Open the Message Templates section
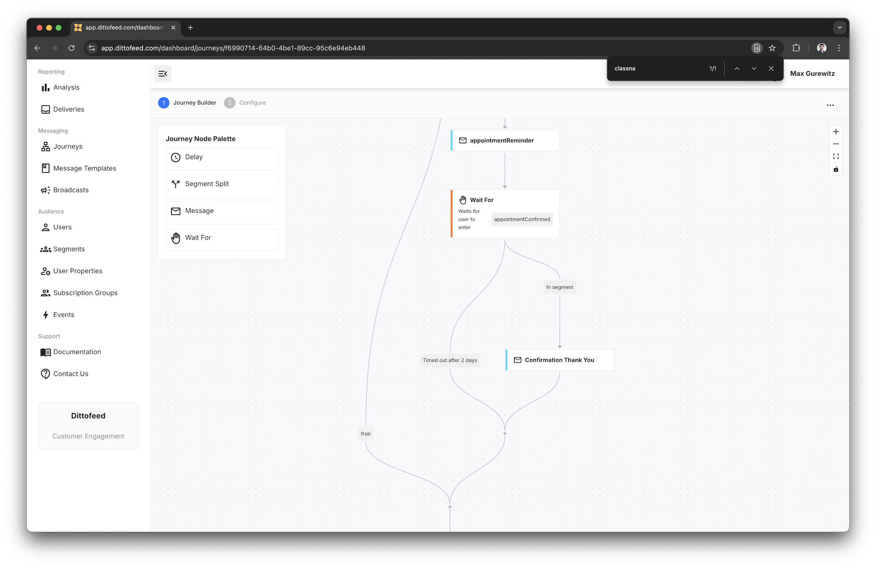This screenshot has height=567, width=876. (84, 168)
